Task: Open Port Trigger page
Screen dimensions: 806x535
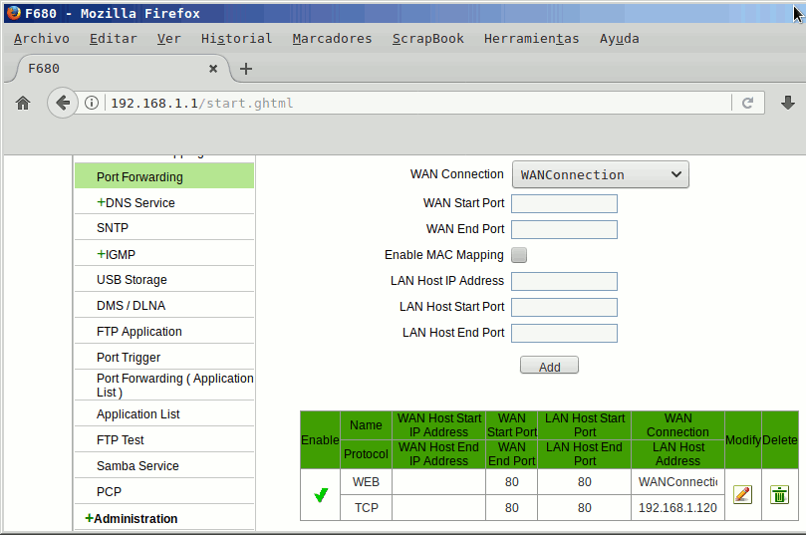Action: point(129,358)
